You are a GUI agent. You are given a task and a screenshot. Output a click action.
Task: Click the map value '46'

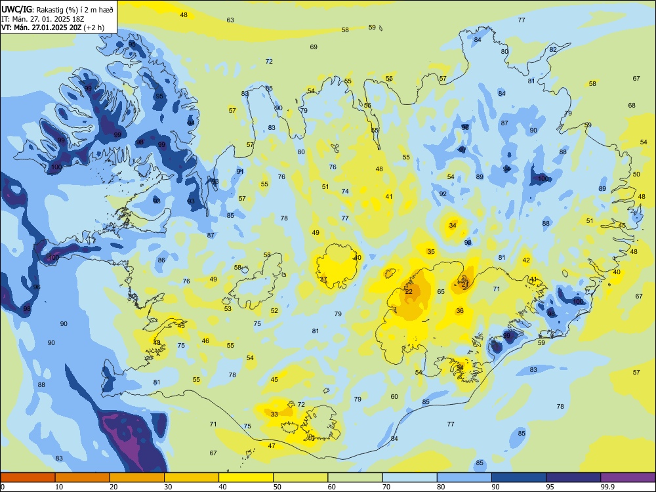[x=205, y=340]
